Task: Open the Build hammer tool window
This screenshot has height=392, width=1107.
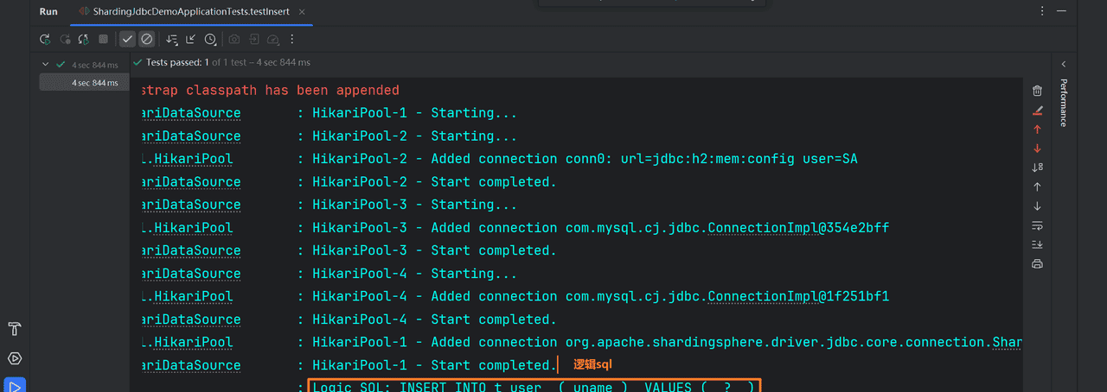Action: (x=15, y=329)
